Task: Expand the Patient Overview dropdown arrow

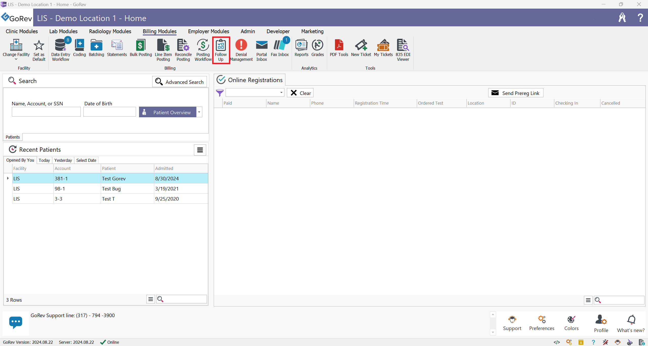Action: pyautogui.click(x=199, y=112)
